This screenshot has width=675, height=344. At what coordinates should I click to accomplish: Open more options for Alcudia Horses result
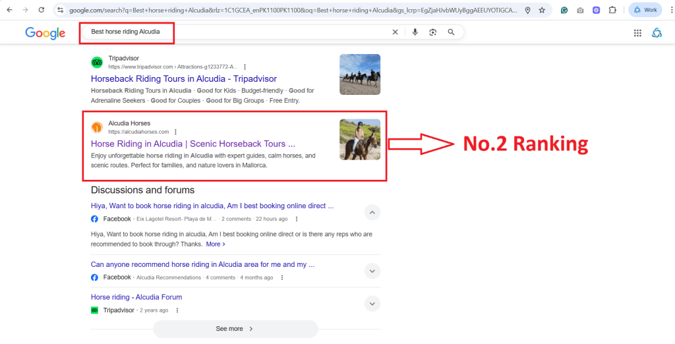(175, 132)
